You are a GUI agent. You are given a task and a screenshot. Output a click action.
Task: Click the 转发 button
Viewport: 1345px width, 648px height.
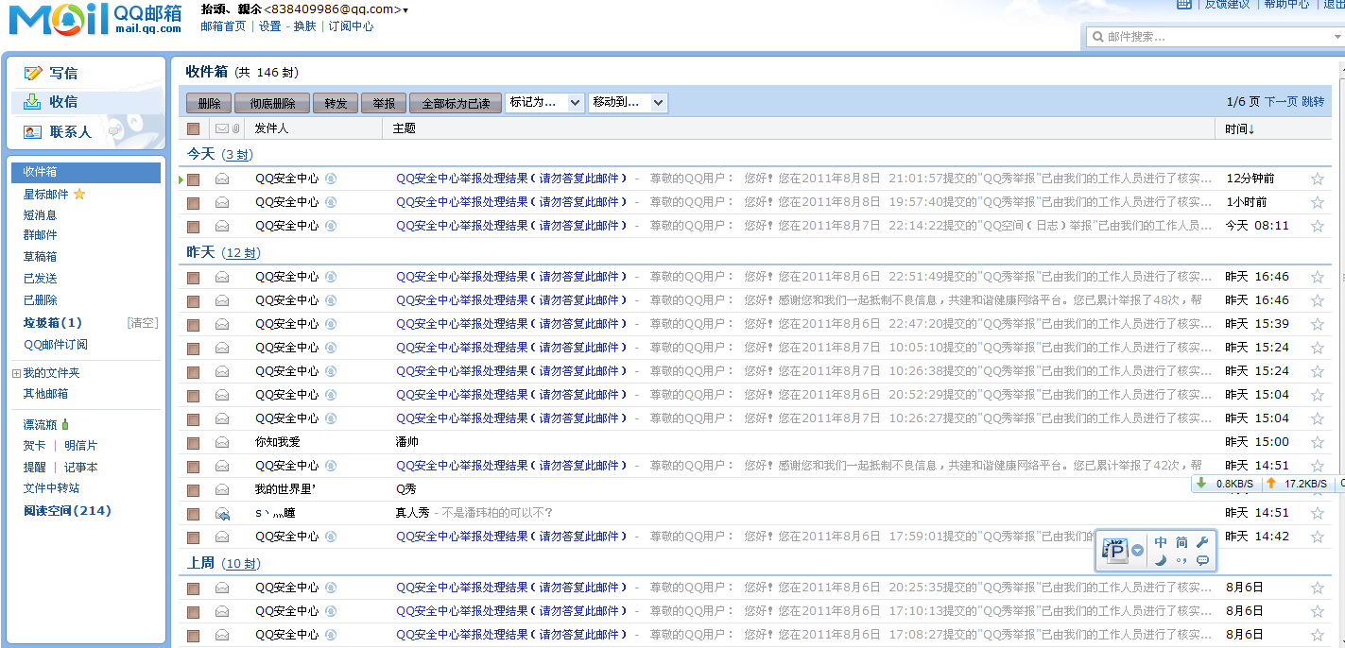point(336,104)
